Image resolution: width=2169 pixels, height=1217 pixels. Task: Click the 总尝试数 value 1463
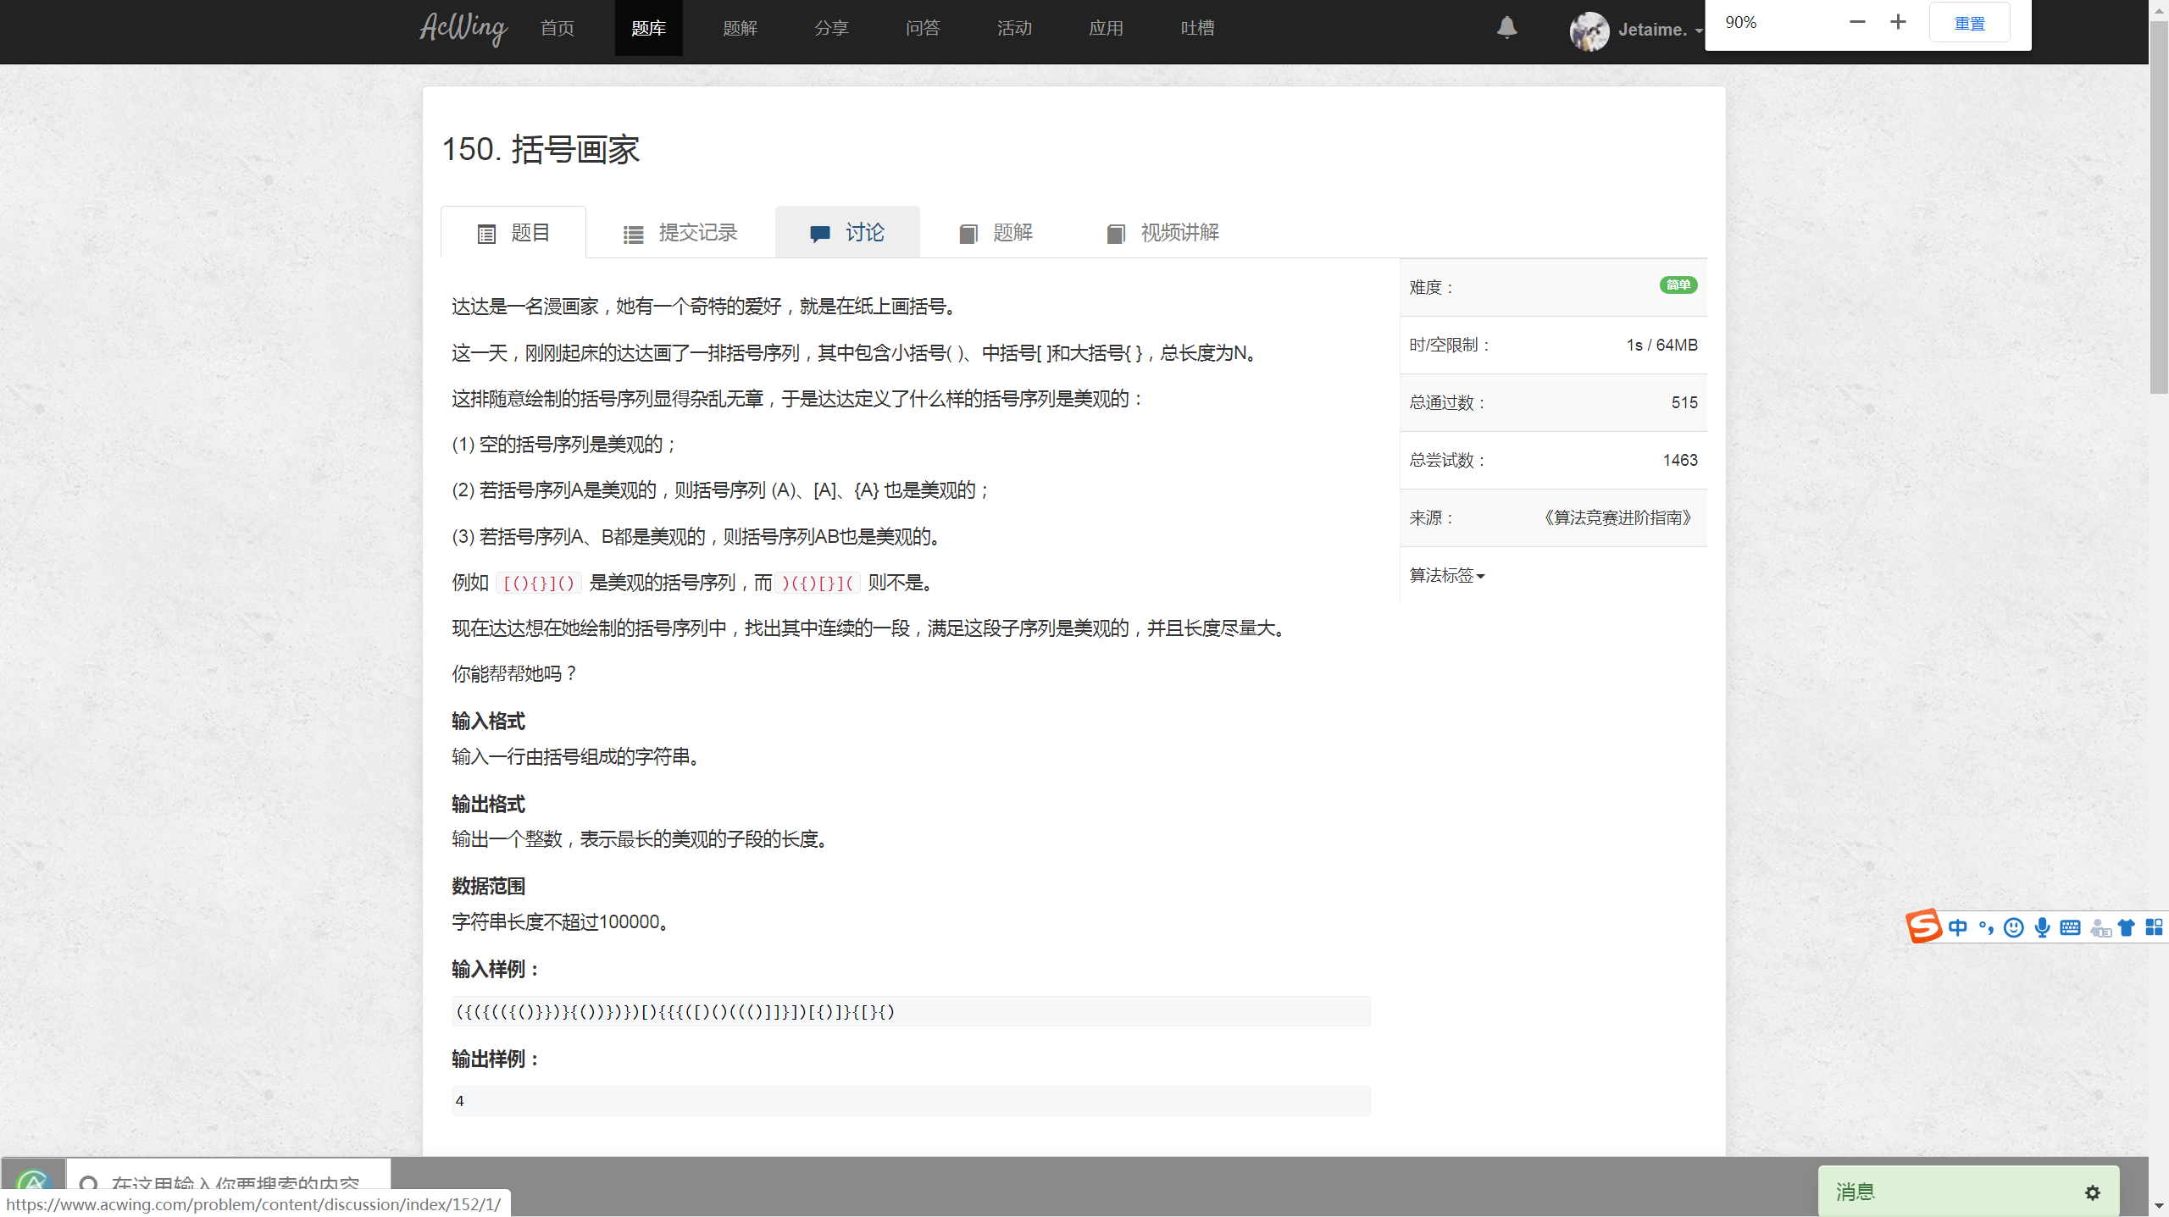pos(1680,460)
